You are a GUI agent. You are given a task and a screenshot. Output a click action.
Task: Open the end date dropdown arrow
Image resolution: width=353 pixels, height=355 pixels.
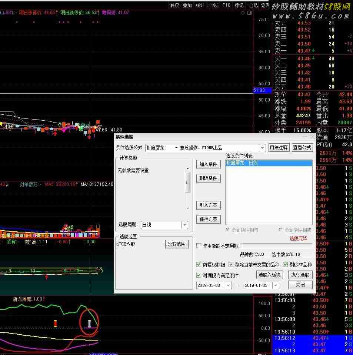coord(276,285)
